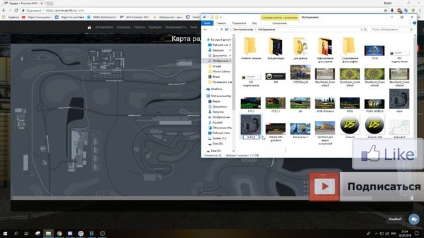
Task: Open the blue Файл tab in Explorer
Action: (x=207, y=23)
